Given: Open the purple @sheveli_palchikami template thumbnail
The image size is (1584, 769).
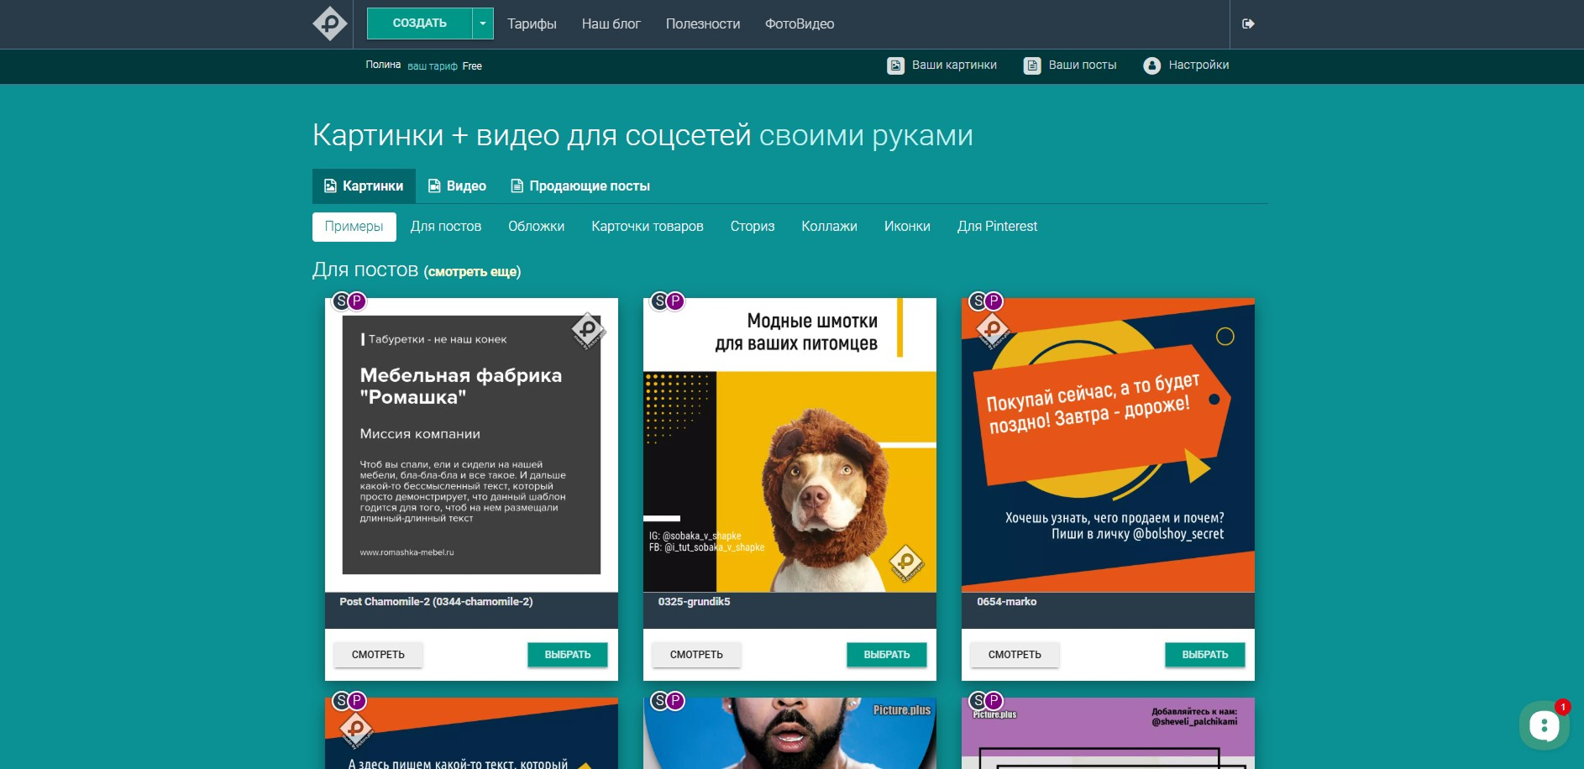Looking at the screenshot, I should pyautogui.click(x=1108, y=734).
